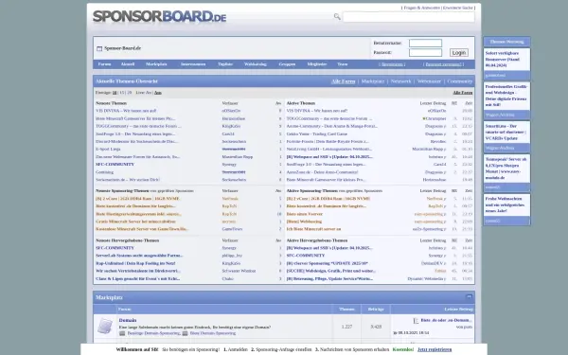The width and height of the screenshot is (568, 355).
Task: Select Community filter in overview header
Action: pyautogui.click(x=460, y=81)
